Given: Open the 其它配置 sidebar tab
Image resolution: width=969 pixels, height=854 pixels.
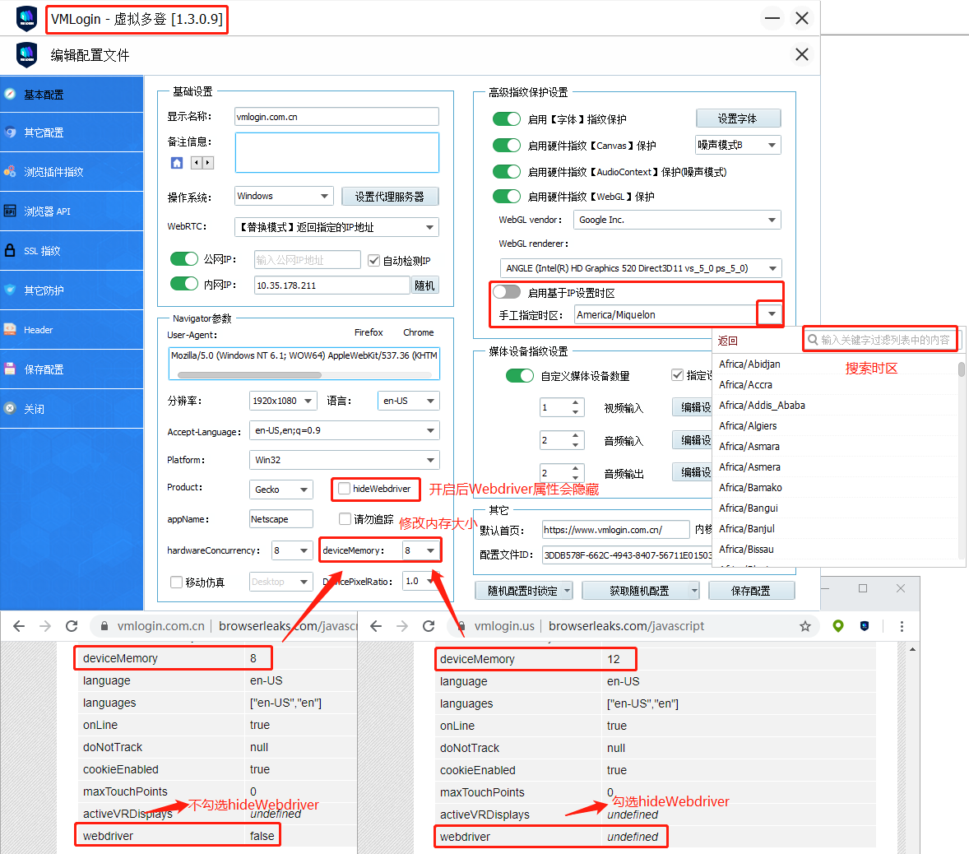Looking at the screenshot, I should point(44,132).
